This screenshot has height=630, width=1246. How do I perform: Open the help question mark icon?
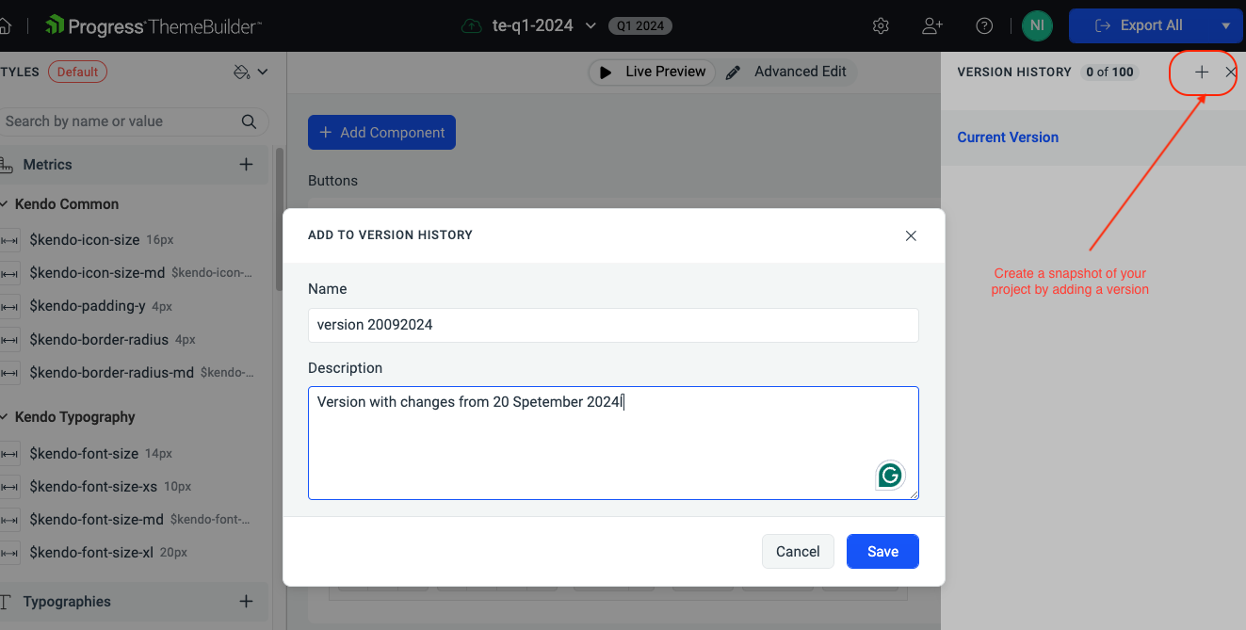click(x=984, y=26)
